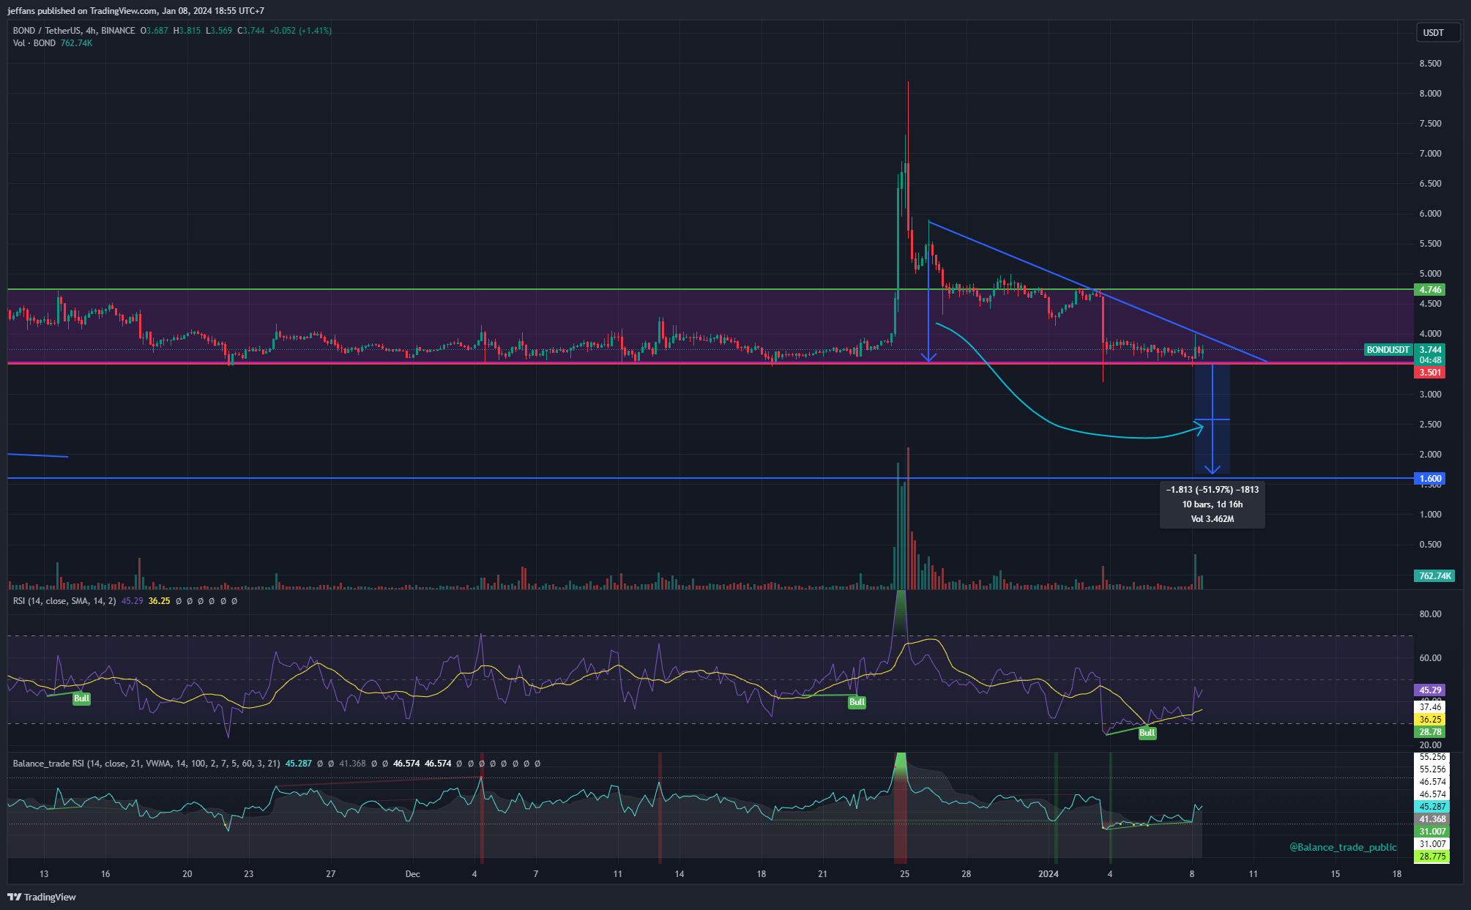
Task: Click the bright green 28.775 axis label
Action: [1432, 857]
